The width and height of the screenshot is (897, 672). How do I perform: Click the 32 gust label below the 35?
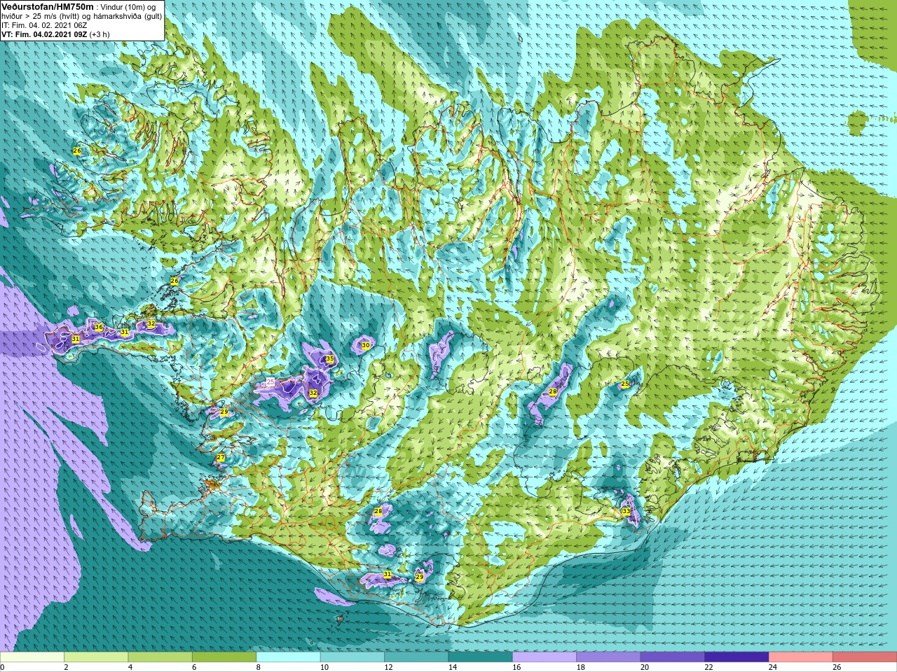pos(313,393)
